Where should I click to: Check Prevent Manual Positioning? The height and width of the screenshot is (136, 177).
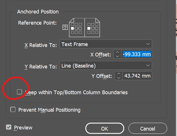tap(13, 109)
